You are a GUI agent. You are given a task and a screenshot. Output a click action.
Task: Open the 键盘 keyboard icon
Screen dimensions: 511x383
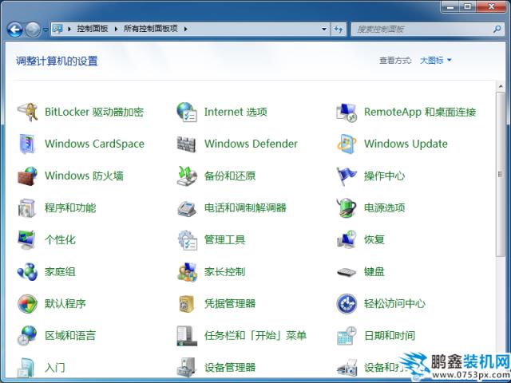pos(347,271)
